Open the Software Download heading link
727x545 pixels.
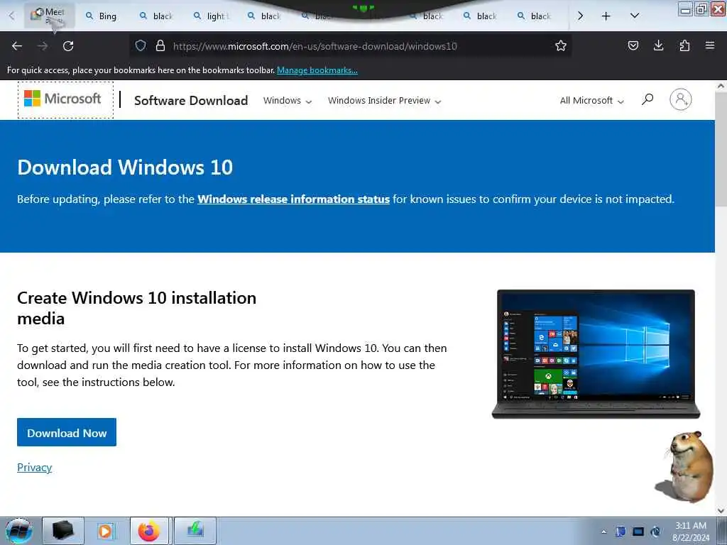[x=191, y=101]
